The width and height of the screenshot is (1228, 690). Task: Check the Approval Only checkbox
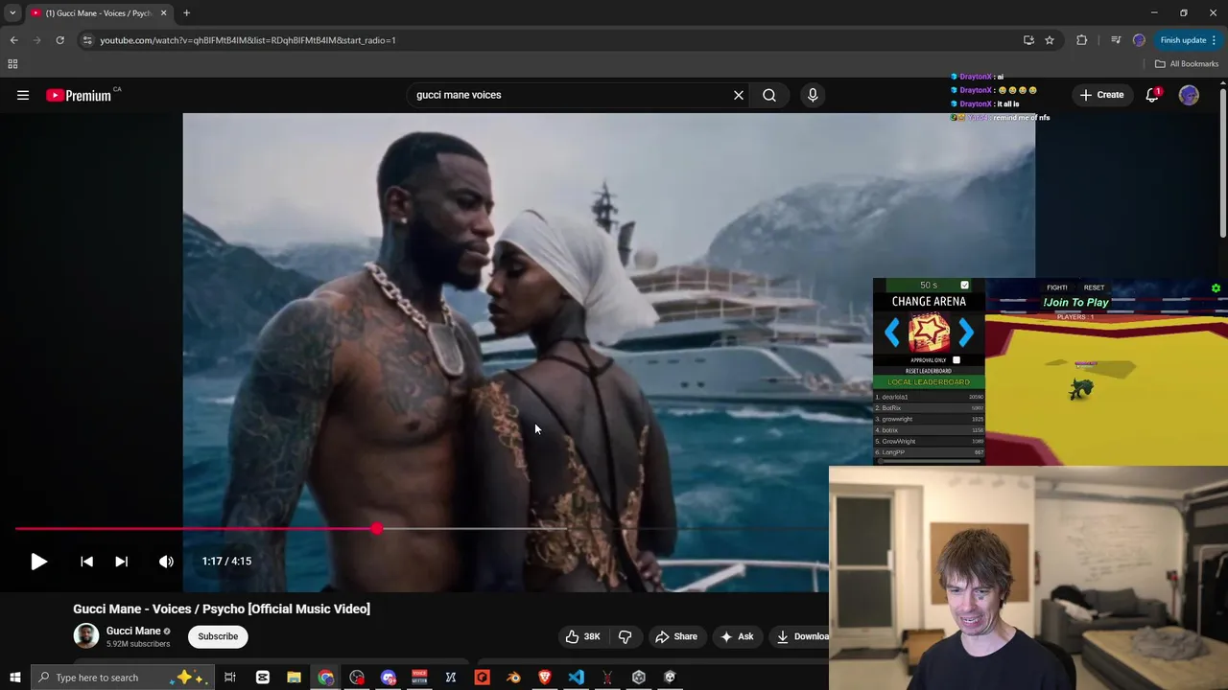pyautogui.click(x=956, y=360)
